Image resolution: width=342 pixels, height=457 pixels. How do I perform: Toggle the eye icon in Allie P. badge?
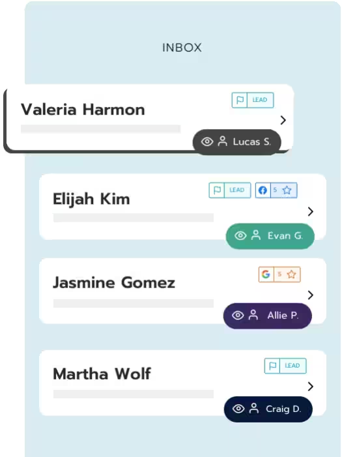[238, 315]
